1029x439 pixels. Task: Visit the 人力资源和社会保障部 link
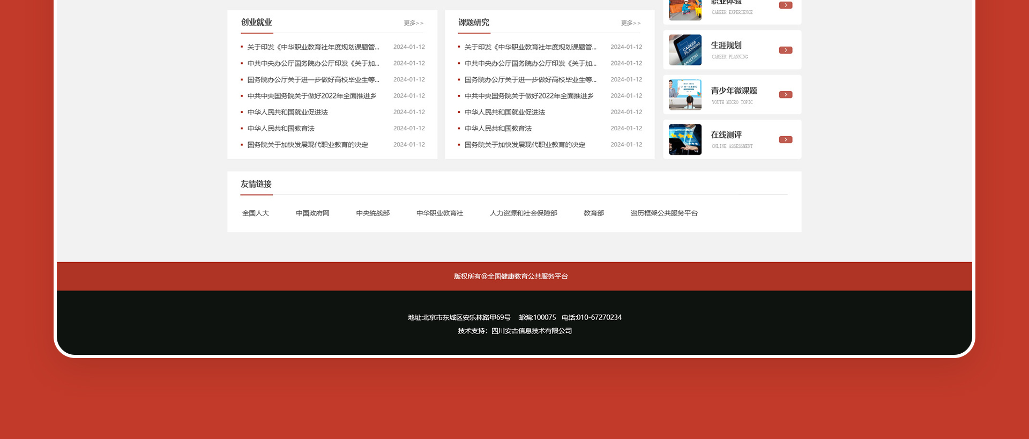523,213
